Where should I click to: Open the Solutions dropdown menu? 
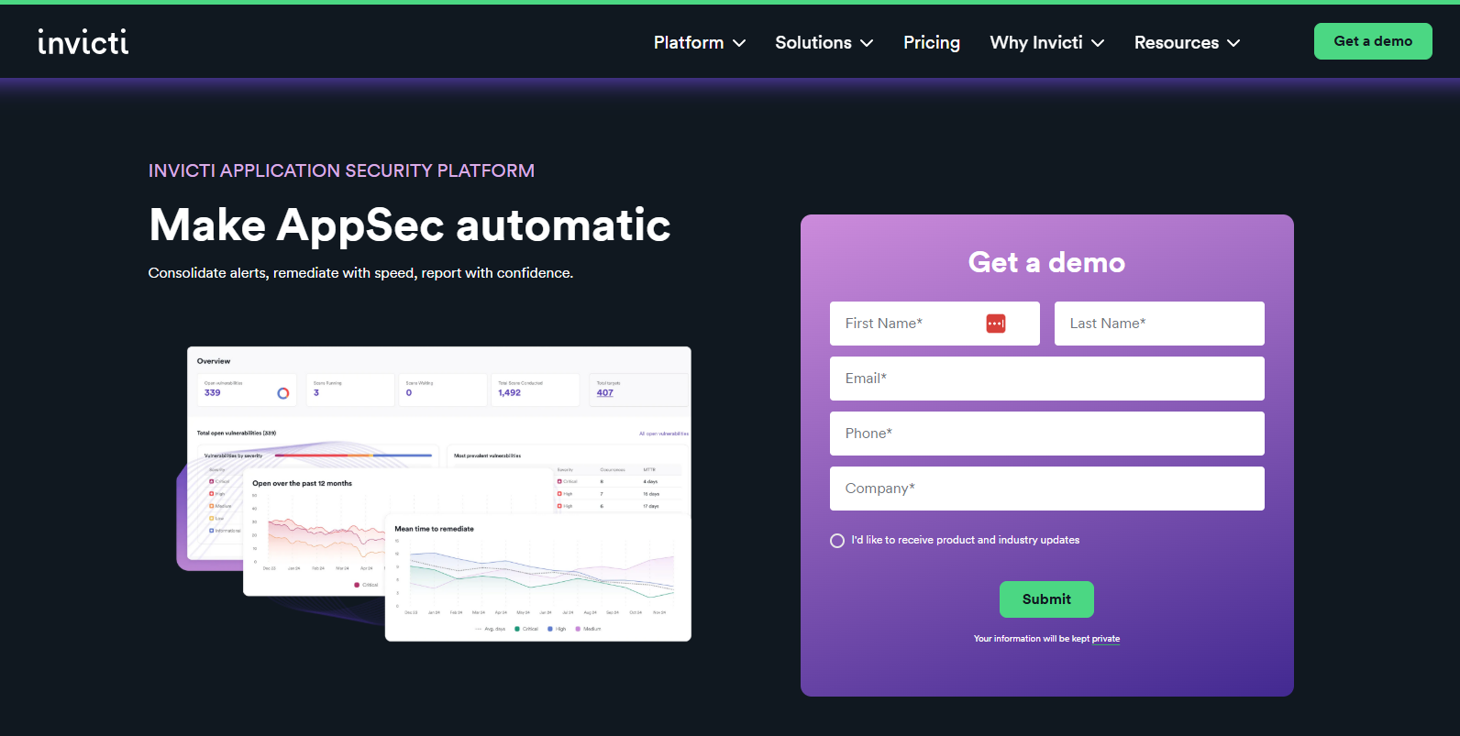(823, 43)
